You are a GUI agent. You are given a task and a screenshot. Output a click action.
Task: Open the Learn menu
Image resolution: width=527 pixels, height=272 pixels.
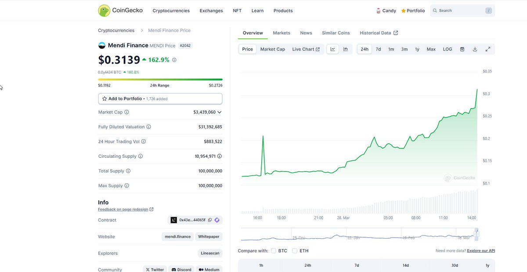pos(258,11)
